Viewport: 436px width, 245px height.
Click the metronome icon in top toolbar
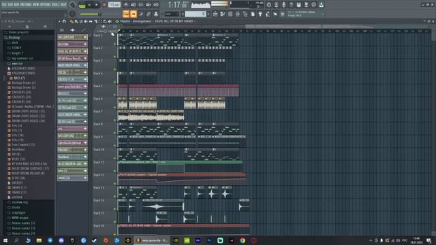126,5
